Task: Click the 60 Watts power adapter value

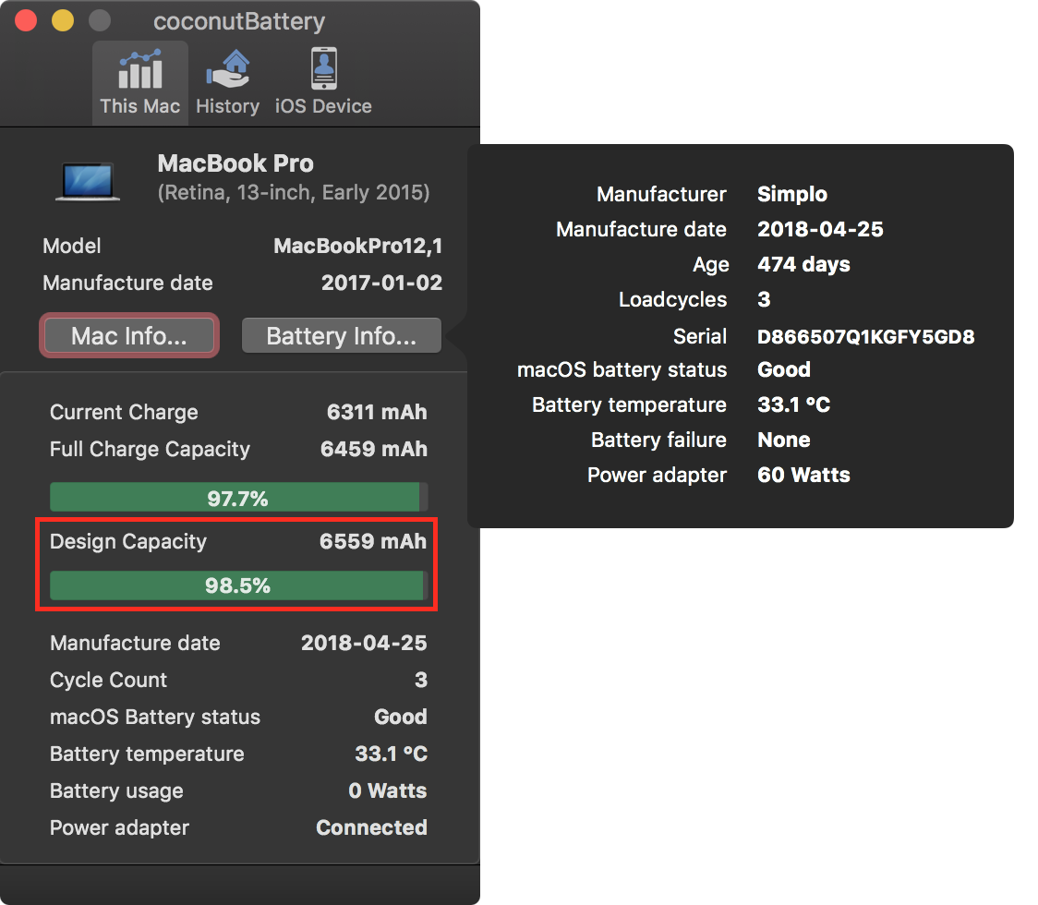Action: pos(803,475)
